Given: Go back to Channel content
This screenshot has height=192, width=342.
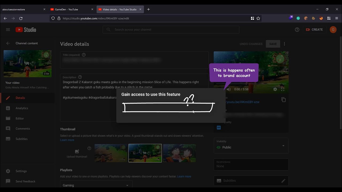Looking at the screenshot, I should point(8,43).
